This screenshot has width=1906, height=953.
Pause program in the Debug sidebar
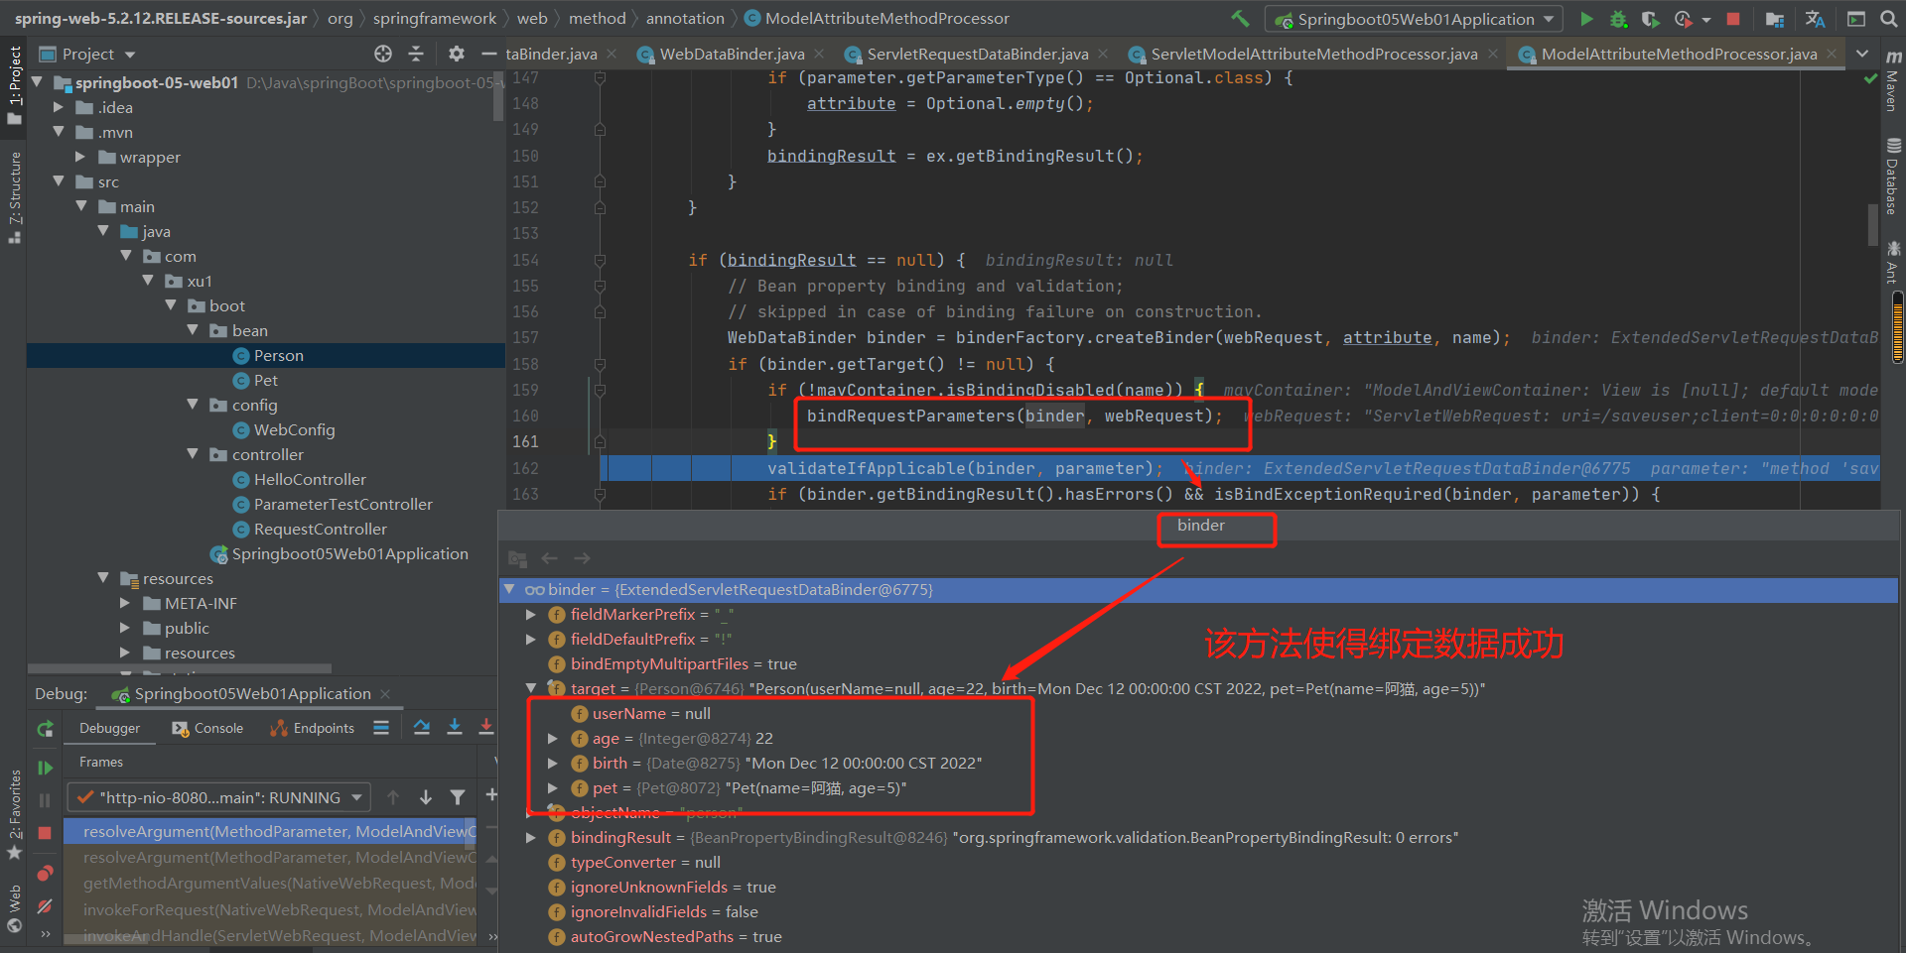tap(45, 800)
